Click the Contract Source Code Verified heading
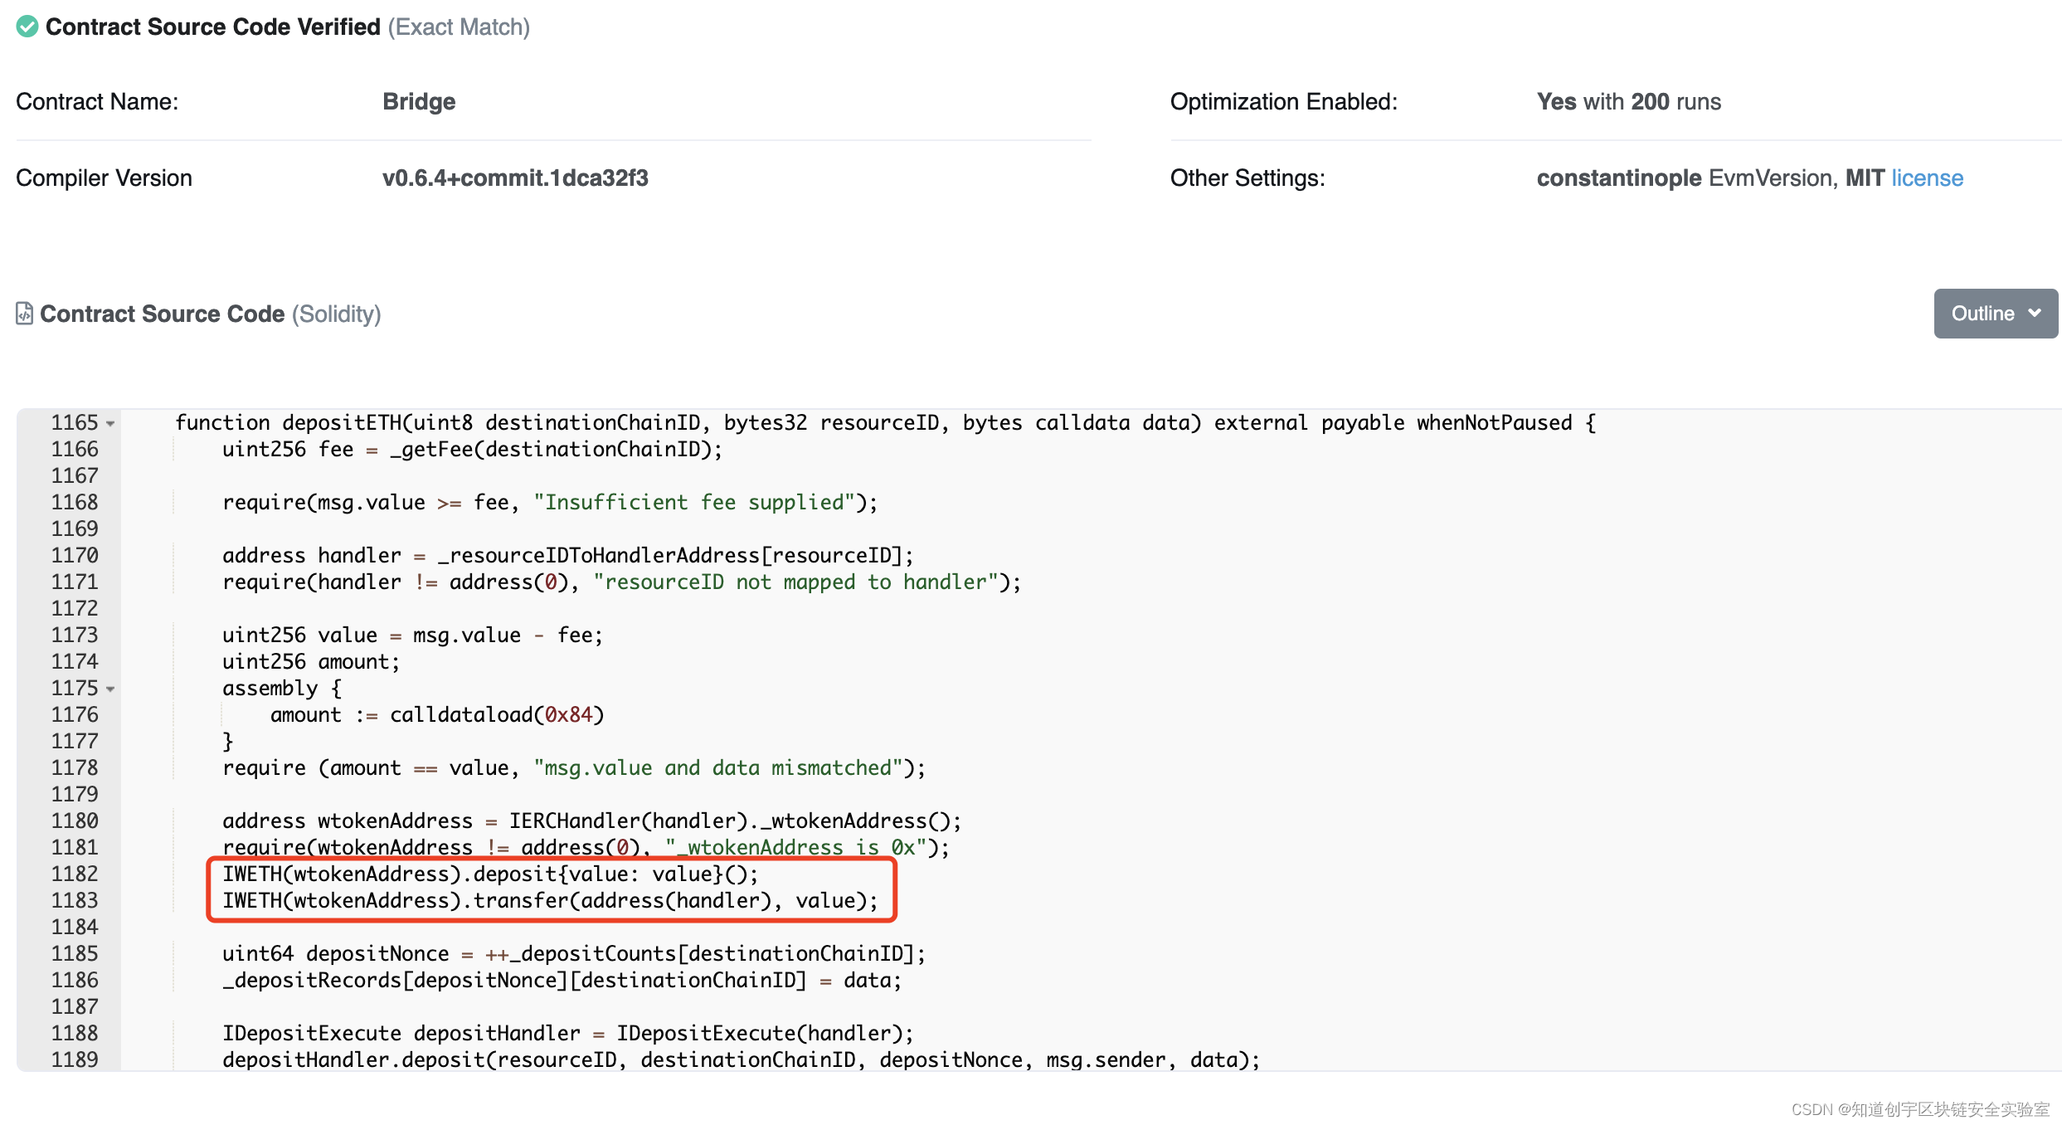This screenshot has height=1125, width=2062. click(x=213, y=27)
